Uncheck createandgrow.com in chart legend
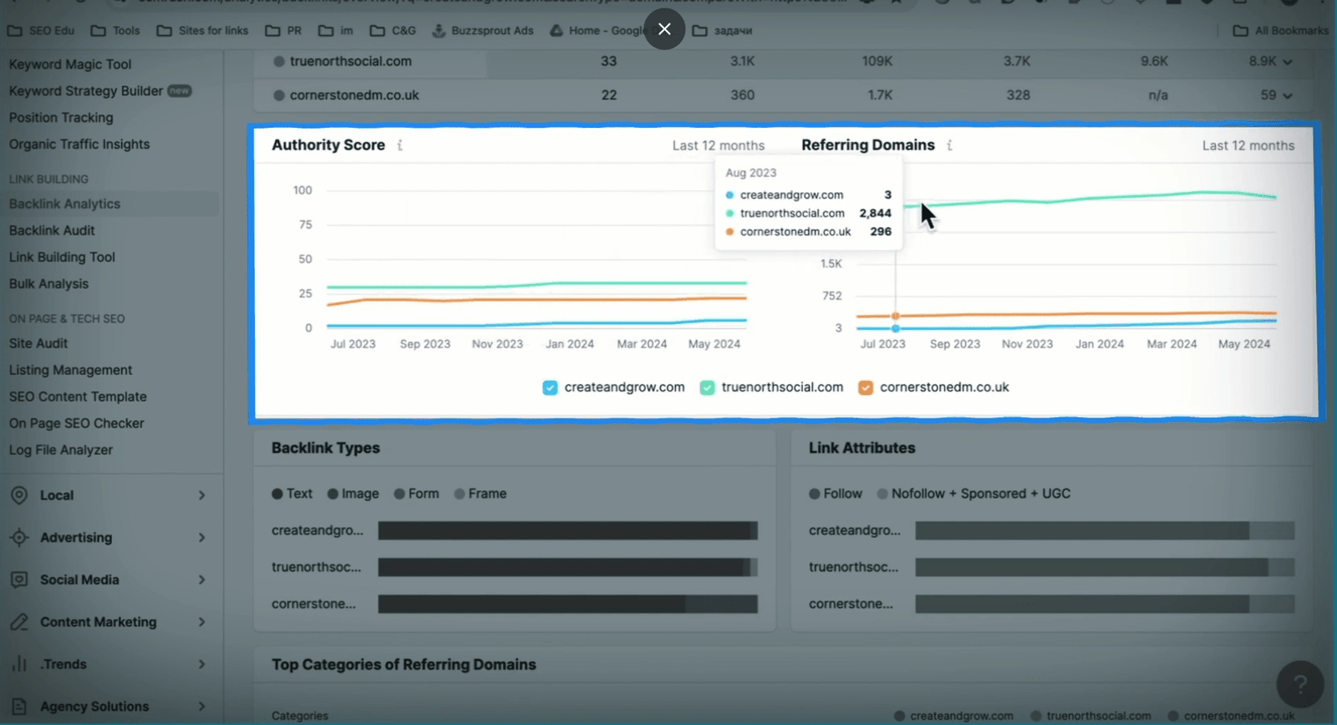 click(x=550, y=388)
